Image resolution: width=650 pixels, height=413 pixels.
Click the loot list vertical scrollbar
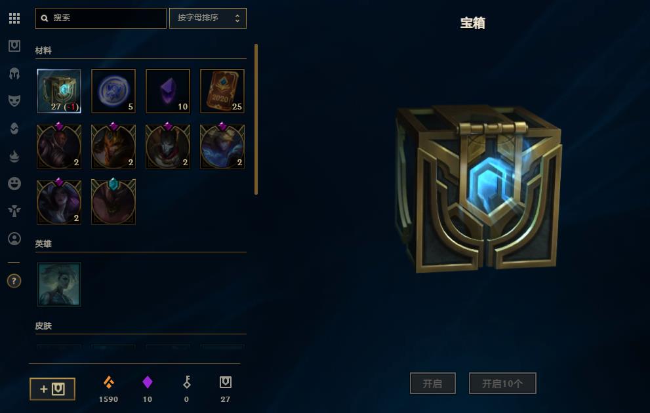(x=256, y=119)
